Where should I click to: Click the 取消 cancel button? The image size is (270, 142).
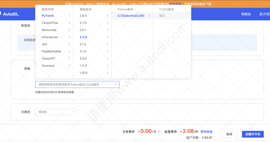point(229,134)
